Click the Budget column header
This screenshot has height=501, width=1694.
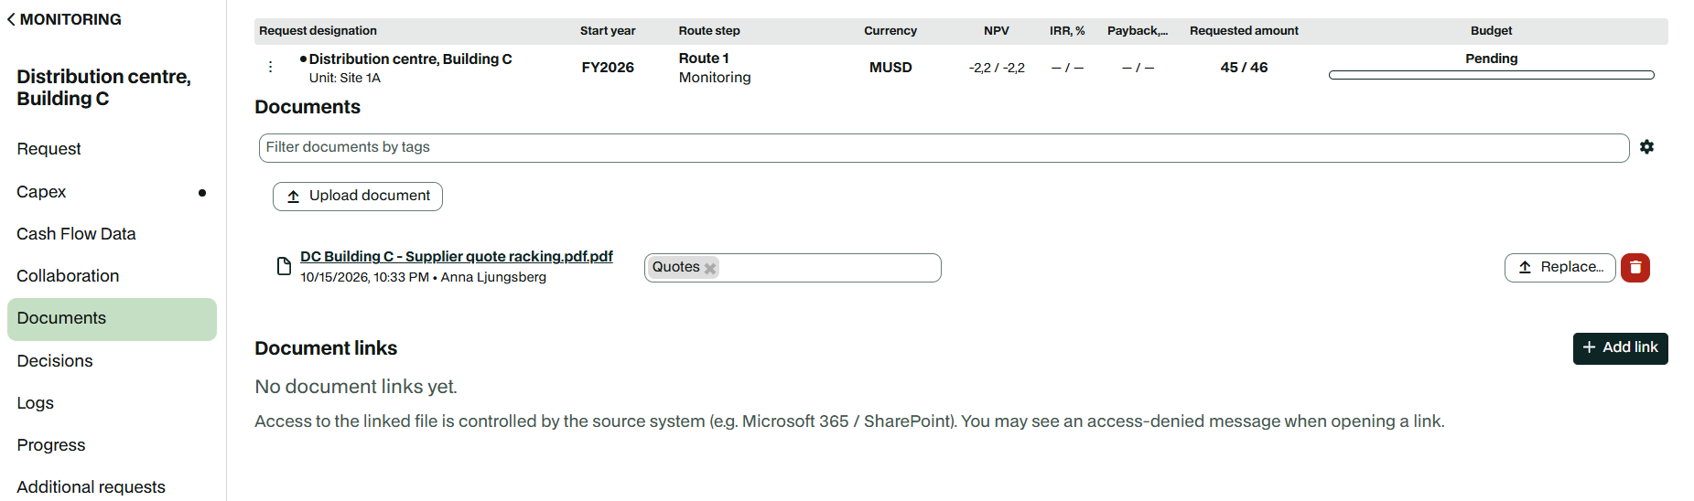point(1491,31)
